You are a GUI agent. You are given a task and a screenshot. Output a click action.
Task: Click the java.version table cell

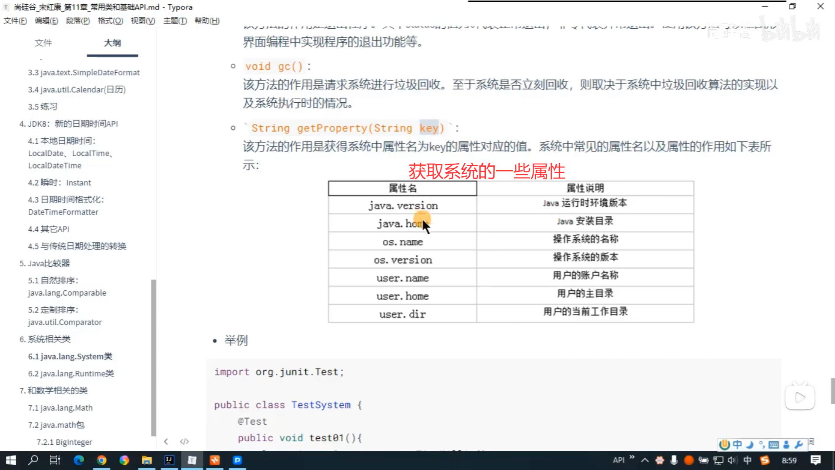click(x=403, y=205)
